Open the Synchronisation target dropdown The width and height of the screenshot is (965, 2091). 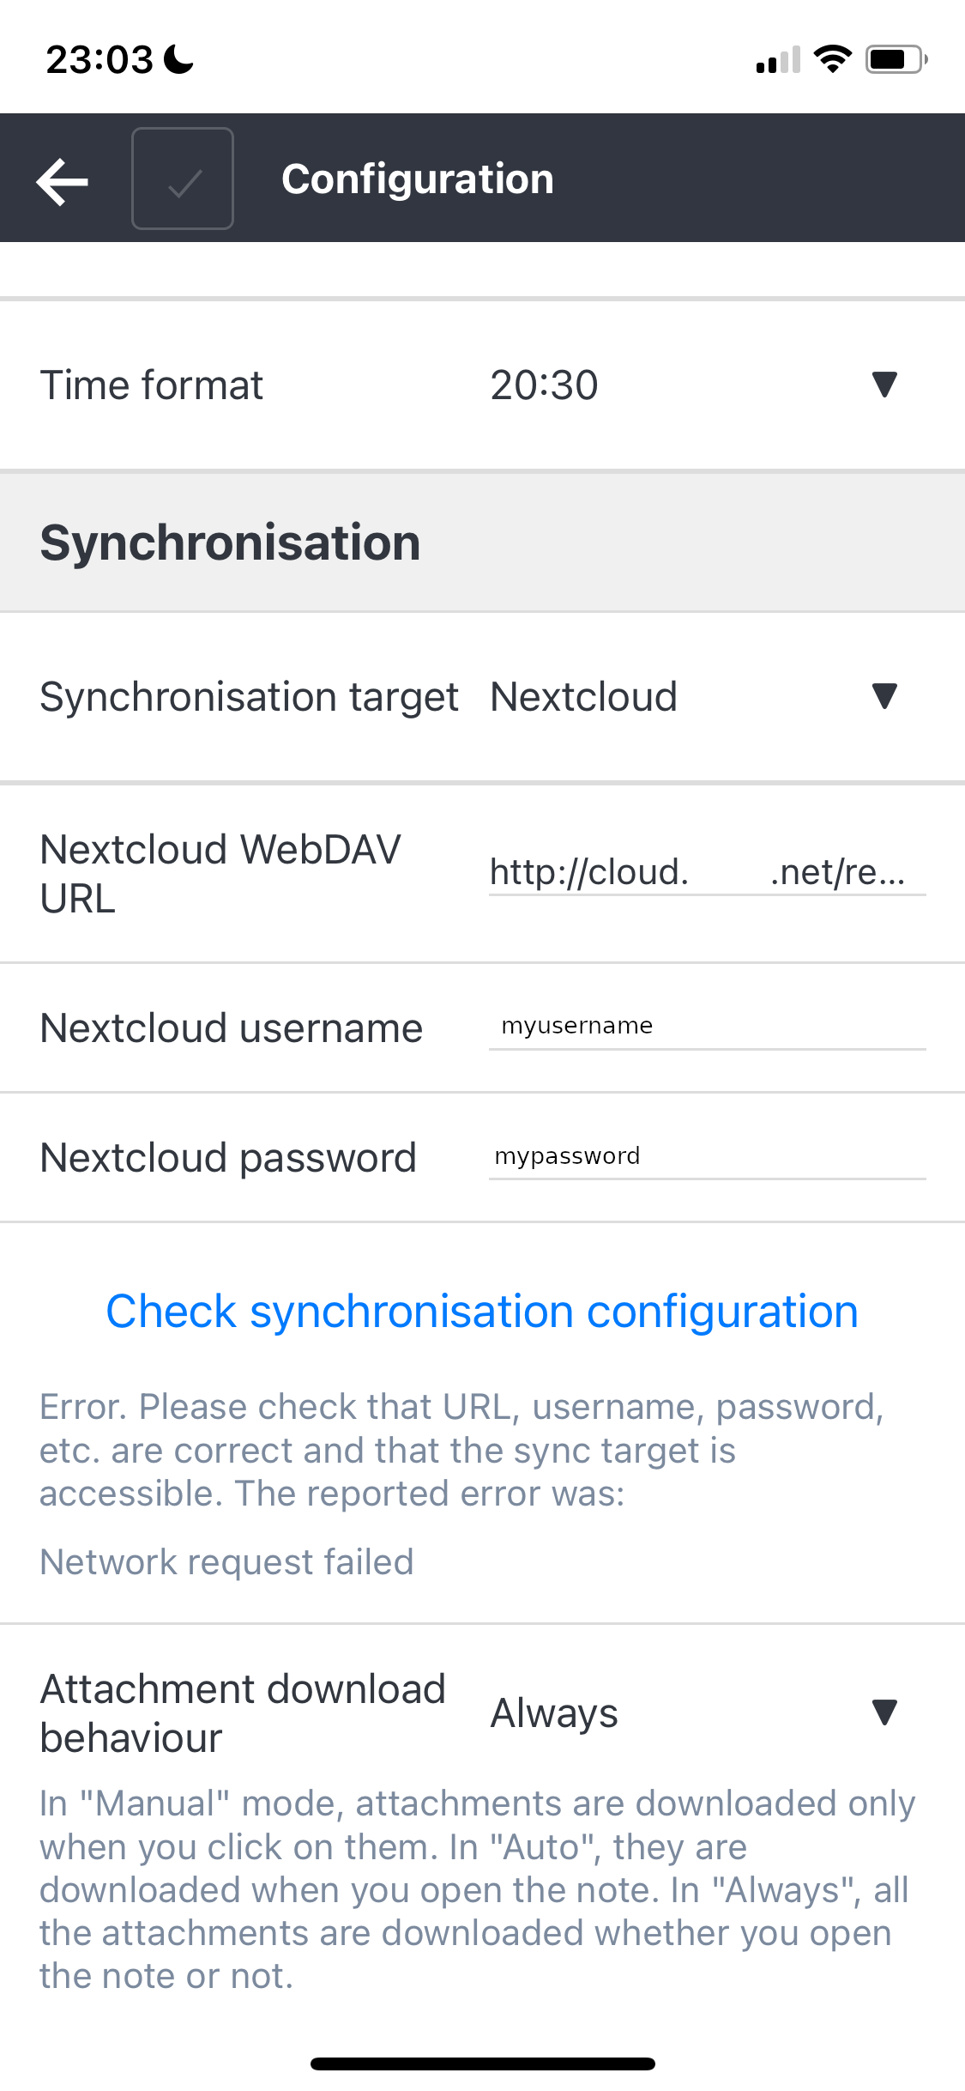point(883,697)
